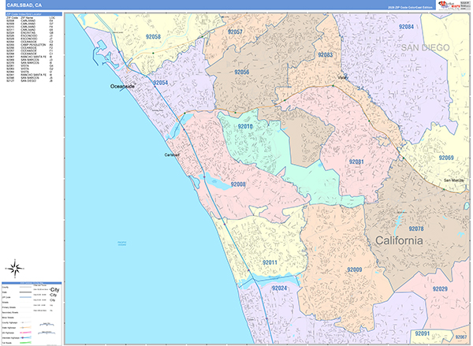473x346 pixels.
Task: Click the Carlsbad, CA map title
Action: tap(24, 5)
